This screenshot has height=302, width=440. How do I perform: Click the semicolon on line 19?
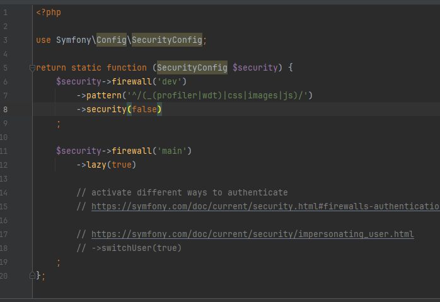[59, 262]
